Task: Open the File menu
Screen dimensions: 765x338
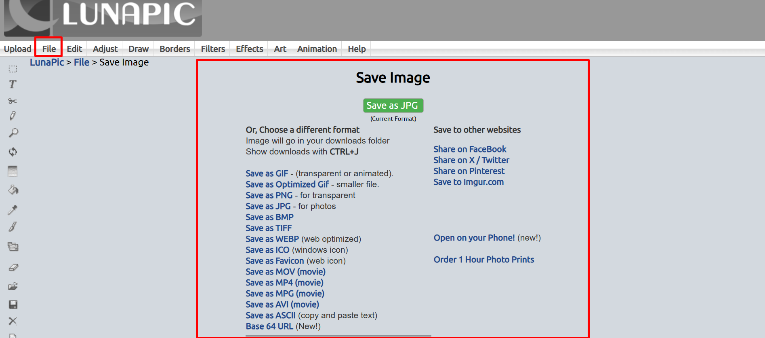Action: click(49, 49)
